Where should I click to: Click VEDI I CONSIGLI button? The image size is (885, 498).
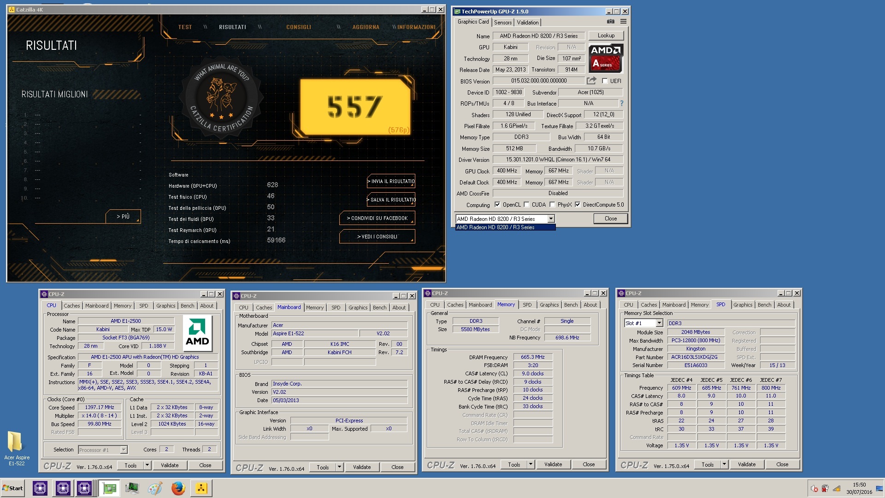[x=377, y=237]
